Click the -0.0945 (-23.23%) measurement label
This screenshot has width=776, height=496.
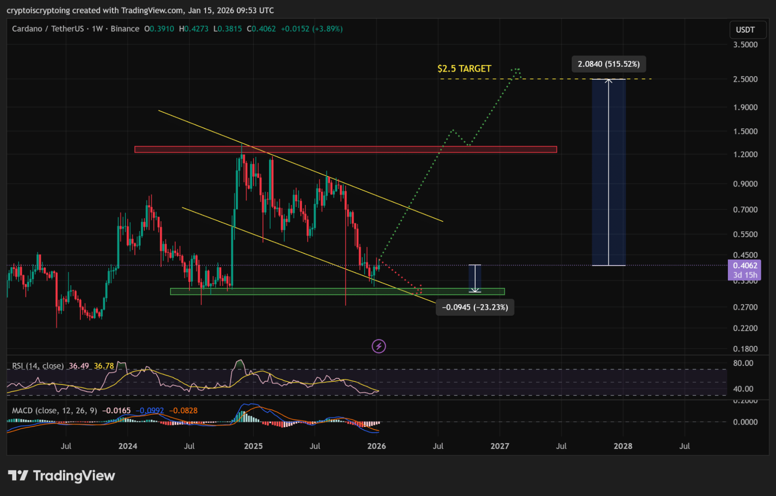[474, 307]
